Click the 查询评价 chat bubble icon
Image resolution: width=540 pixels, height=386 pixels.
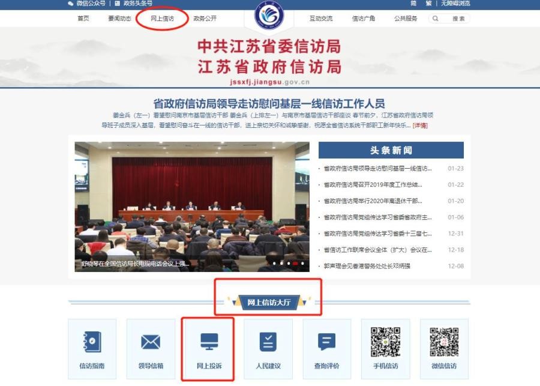click(326, 342)
